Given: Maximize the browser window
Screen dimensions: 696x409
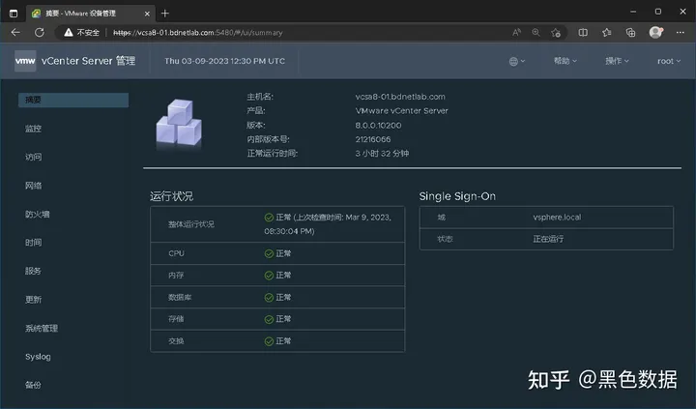Looking at the screenshot, I should [x=658, y=12].
